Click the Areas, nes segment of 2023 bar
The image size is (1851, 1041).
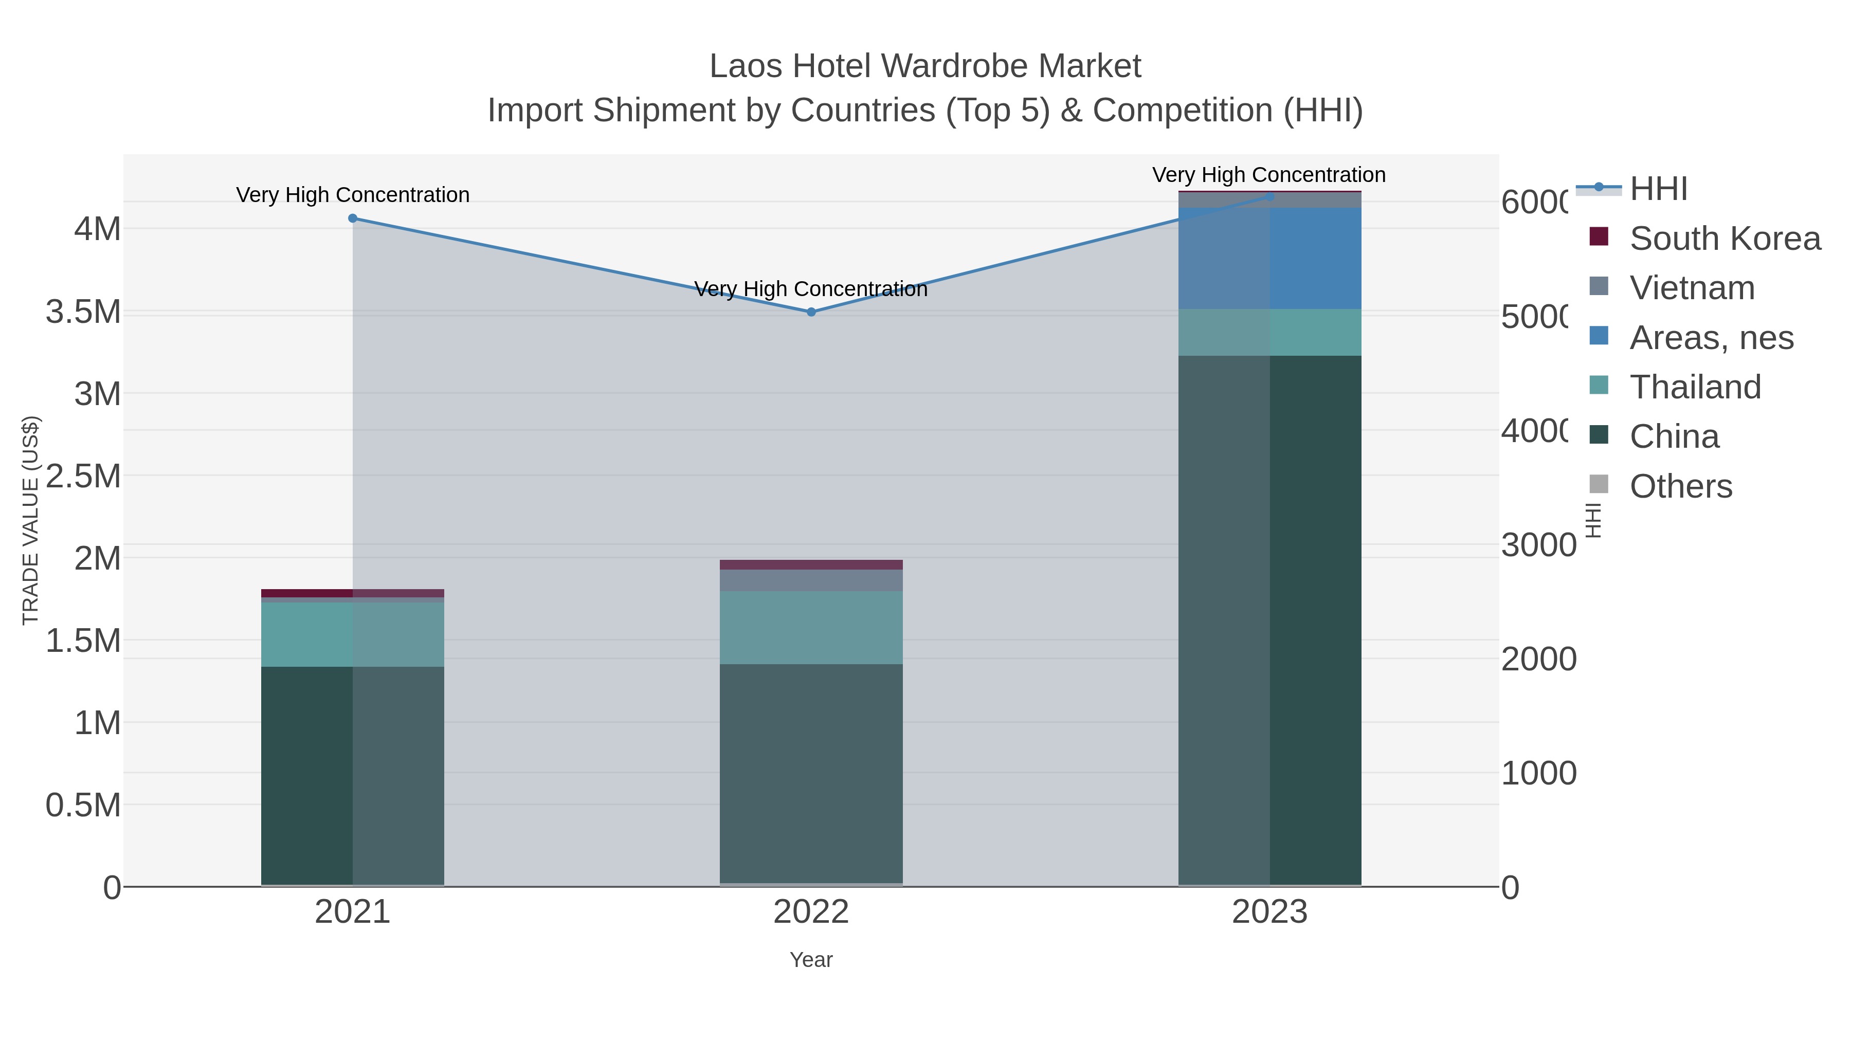tap(1269, 259)
